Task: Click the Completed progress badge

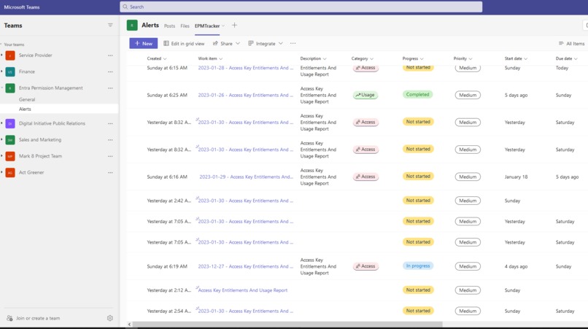Action: (417, 95)
